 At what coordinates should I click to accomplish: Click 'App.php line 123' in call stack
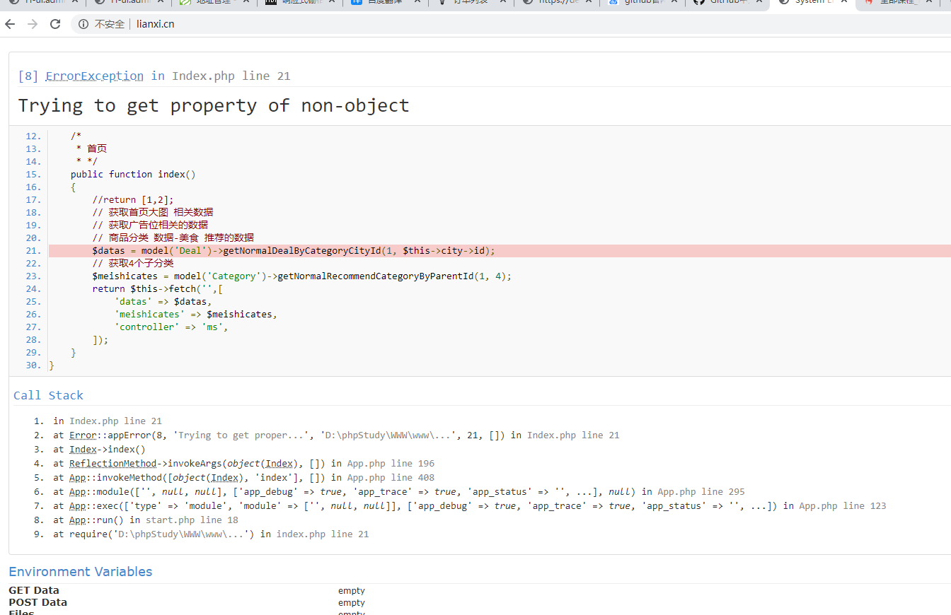(x=843, y=505)
